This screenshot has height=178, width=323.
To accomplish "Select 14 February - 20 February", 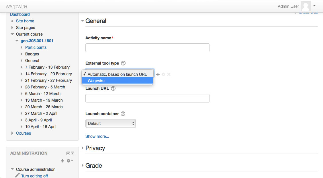I will [x=49, y=73].
